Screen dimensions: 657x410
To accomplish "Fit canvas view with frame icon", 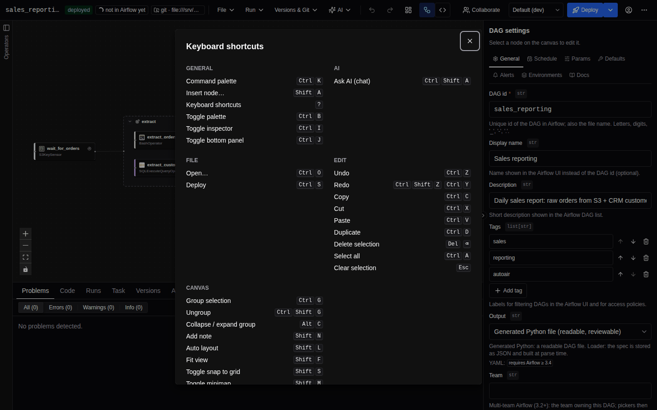I will point(26,257).
